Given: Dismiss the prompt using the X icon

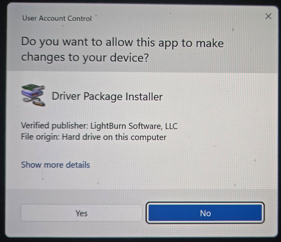Looking at the screenshot, I should pos(268,17).
